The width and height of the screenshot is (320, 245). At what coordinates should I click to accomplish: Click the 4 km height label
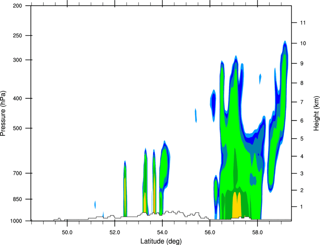[302, 156]
